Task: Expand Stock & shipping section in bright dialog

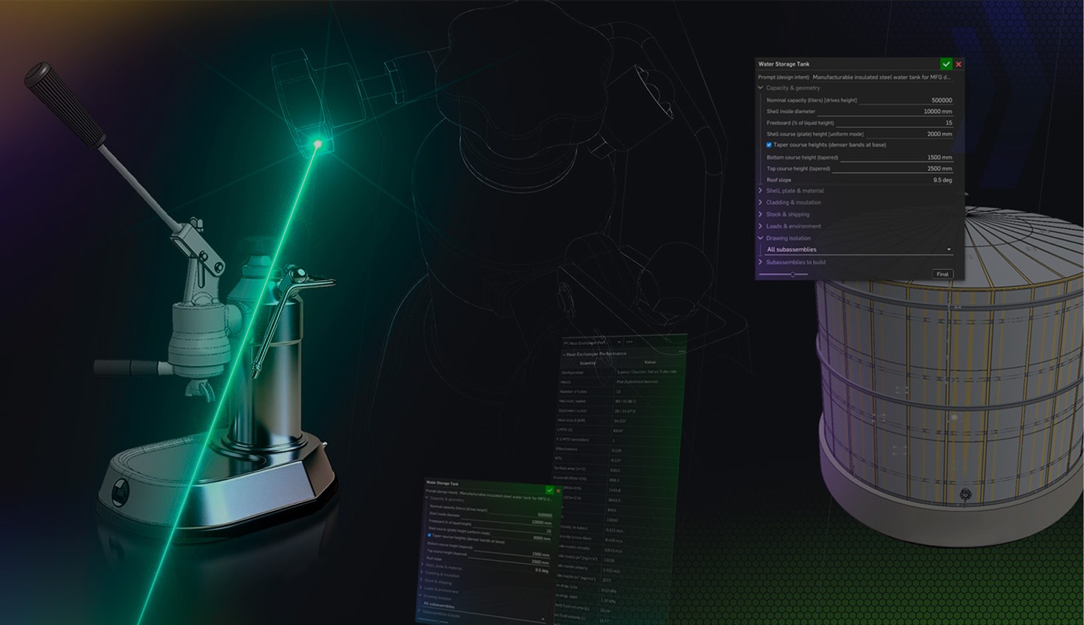Action: tap(760, 214)
